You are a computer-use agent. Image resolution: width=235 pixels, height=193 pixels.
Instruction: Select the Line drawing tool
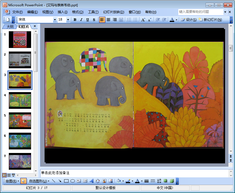click(53, 181)
